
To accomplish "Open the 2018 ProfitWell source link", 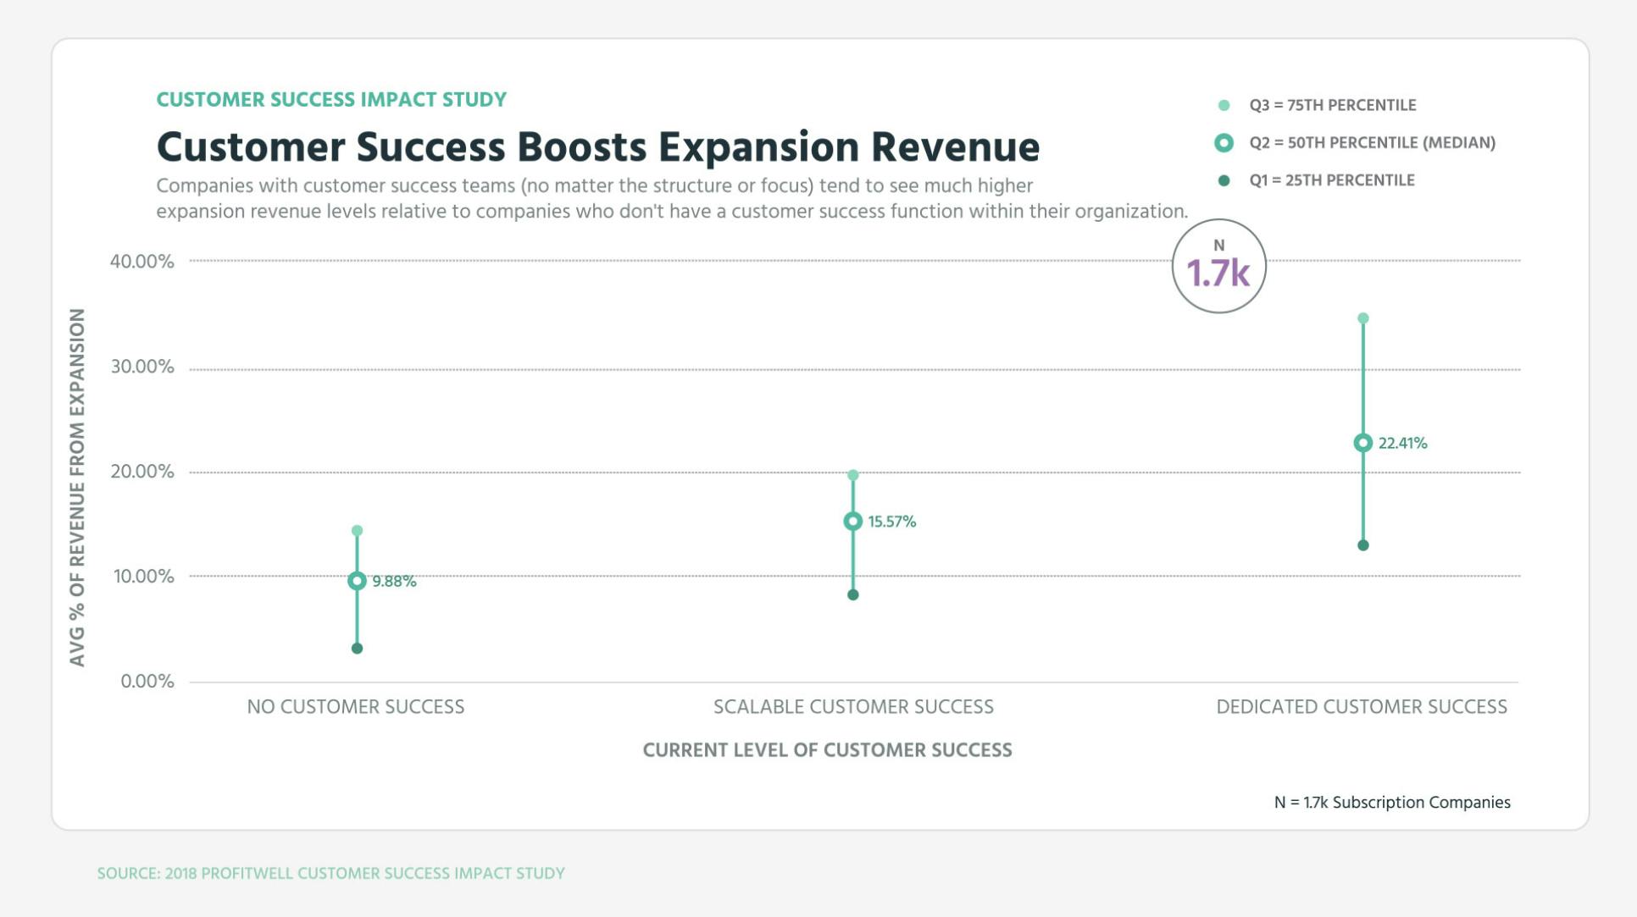I will 330,872.
